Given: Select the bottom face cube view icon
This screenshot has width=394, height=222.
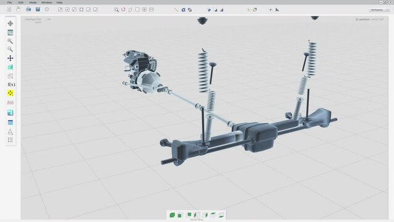Looking at the screenshot, I should [x=221, y=215].
